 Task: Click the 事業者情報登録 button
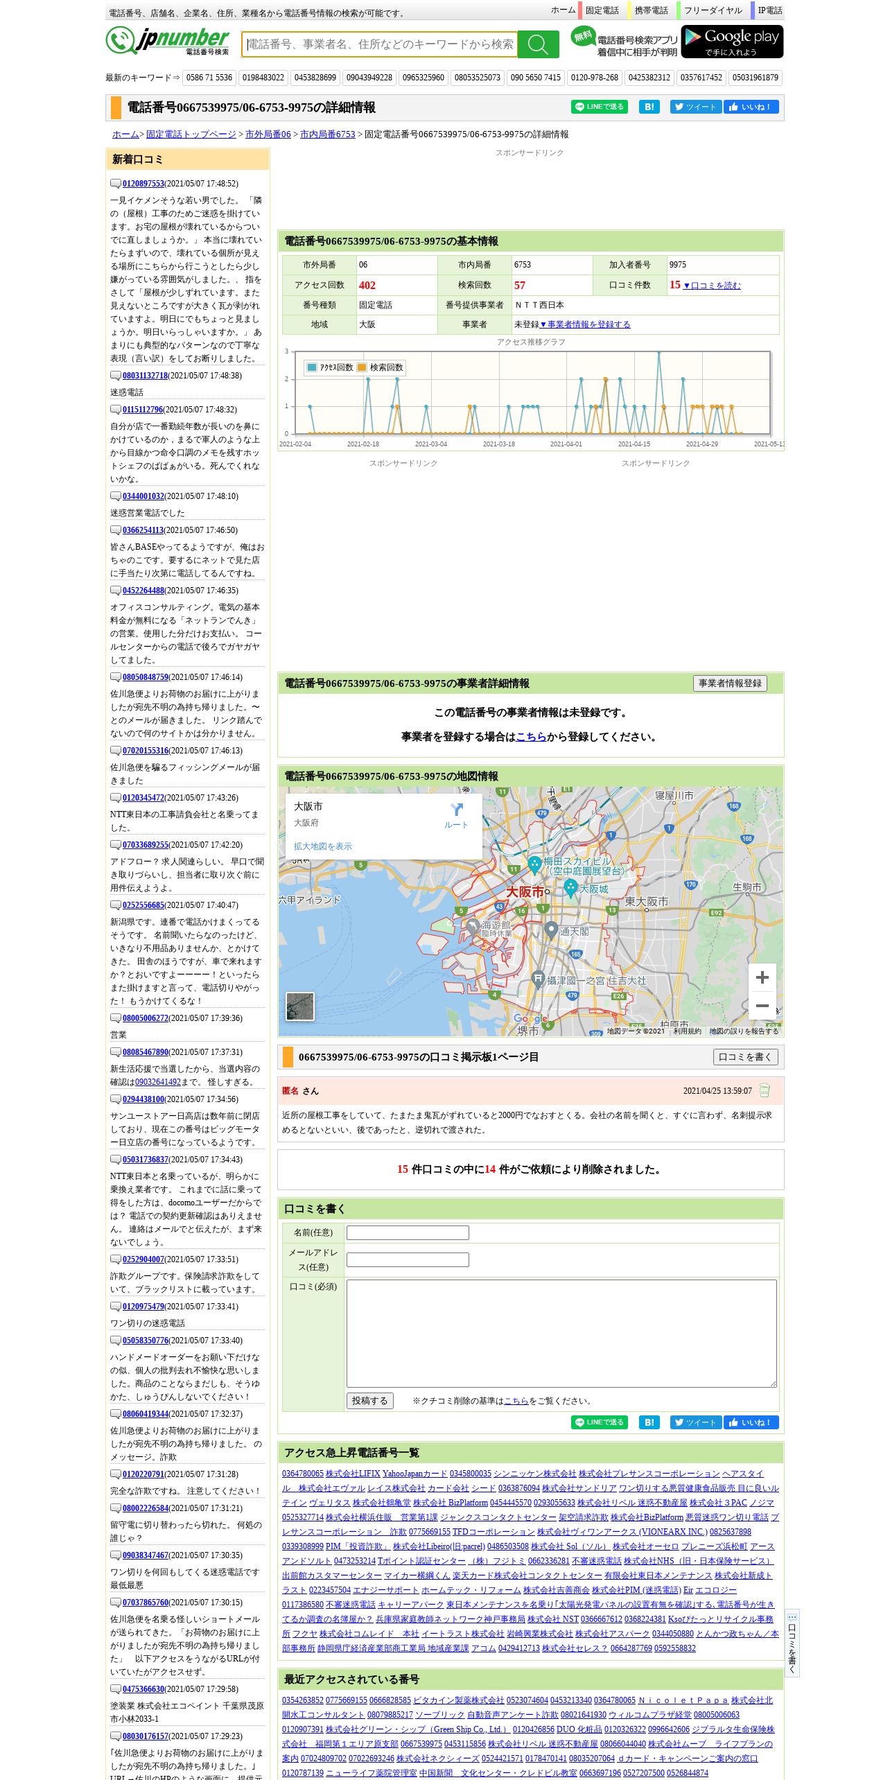click(730, 683)
